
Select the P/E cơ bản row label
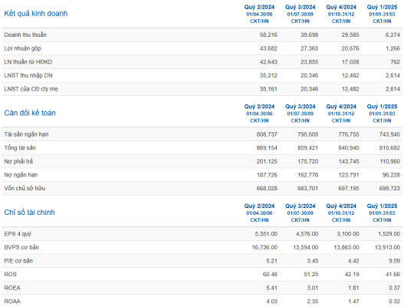(x=18, y=261)
